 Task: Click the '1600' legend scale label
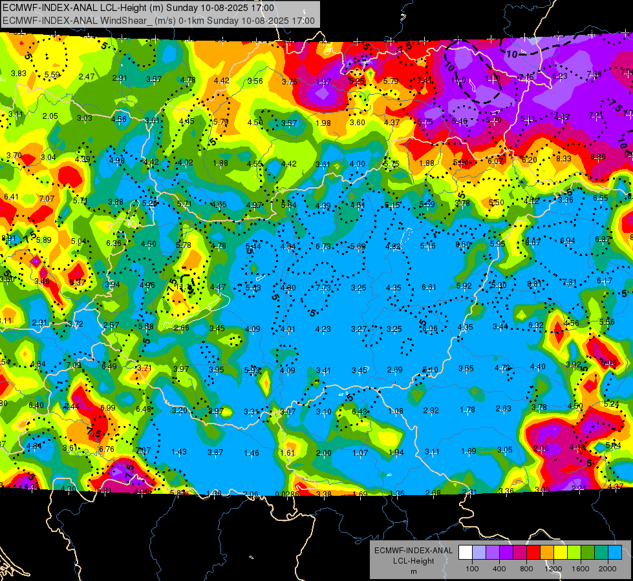point(580,569)
